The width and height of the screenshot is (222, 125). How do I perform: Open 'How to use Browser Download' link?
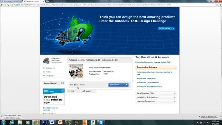(x=150, y=86)
